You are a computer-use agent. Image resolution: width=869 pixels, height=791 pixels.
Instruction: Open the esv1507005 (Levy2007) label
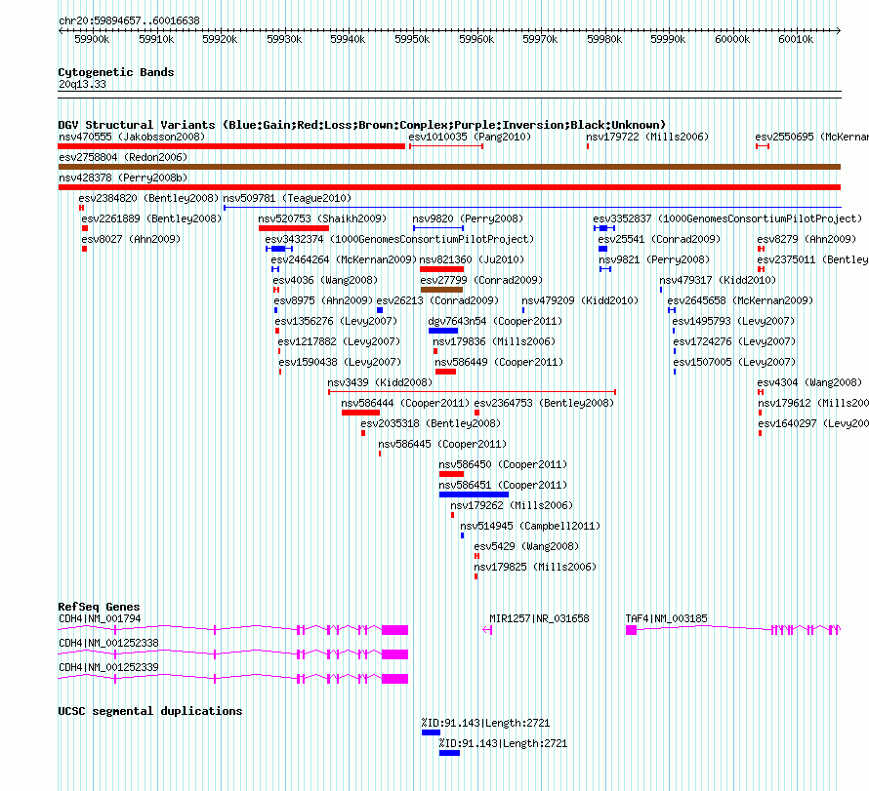tap(734, 362)
